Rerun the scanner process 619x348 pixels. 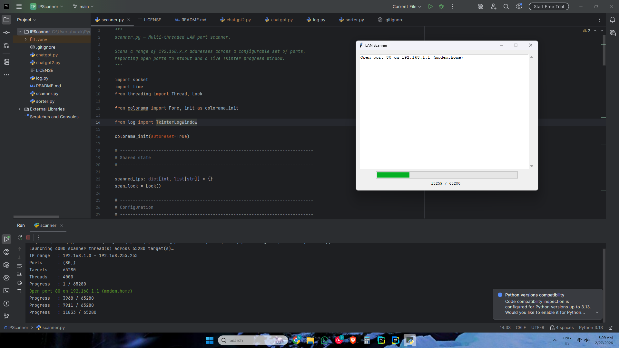pos(20,237)
